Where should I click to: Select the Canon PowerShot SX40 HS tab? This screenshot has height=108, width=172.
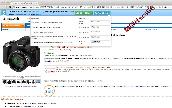click(x=24, y=3)
